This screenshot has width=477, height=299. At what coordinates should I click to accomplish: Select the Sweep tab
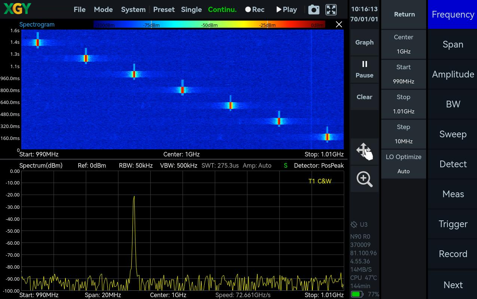tap(453, 134)
